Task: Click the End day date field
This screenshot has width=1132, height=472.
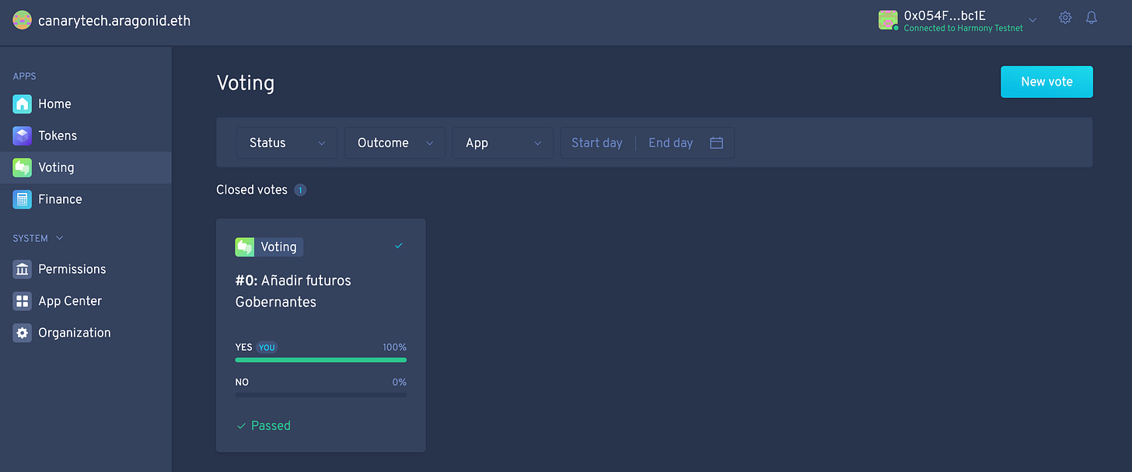Action: [x=670, y=143]
